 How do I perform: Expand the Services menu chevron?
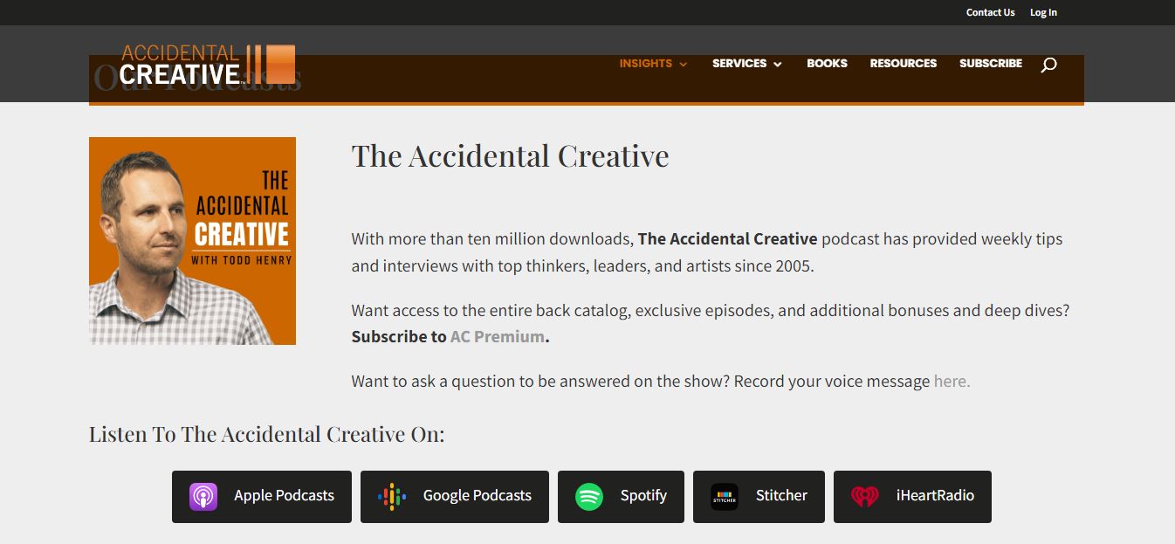(777, 64)
